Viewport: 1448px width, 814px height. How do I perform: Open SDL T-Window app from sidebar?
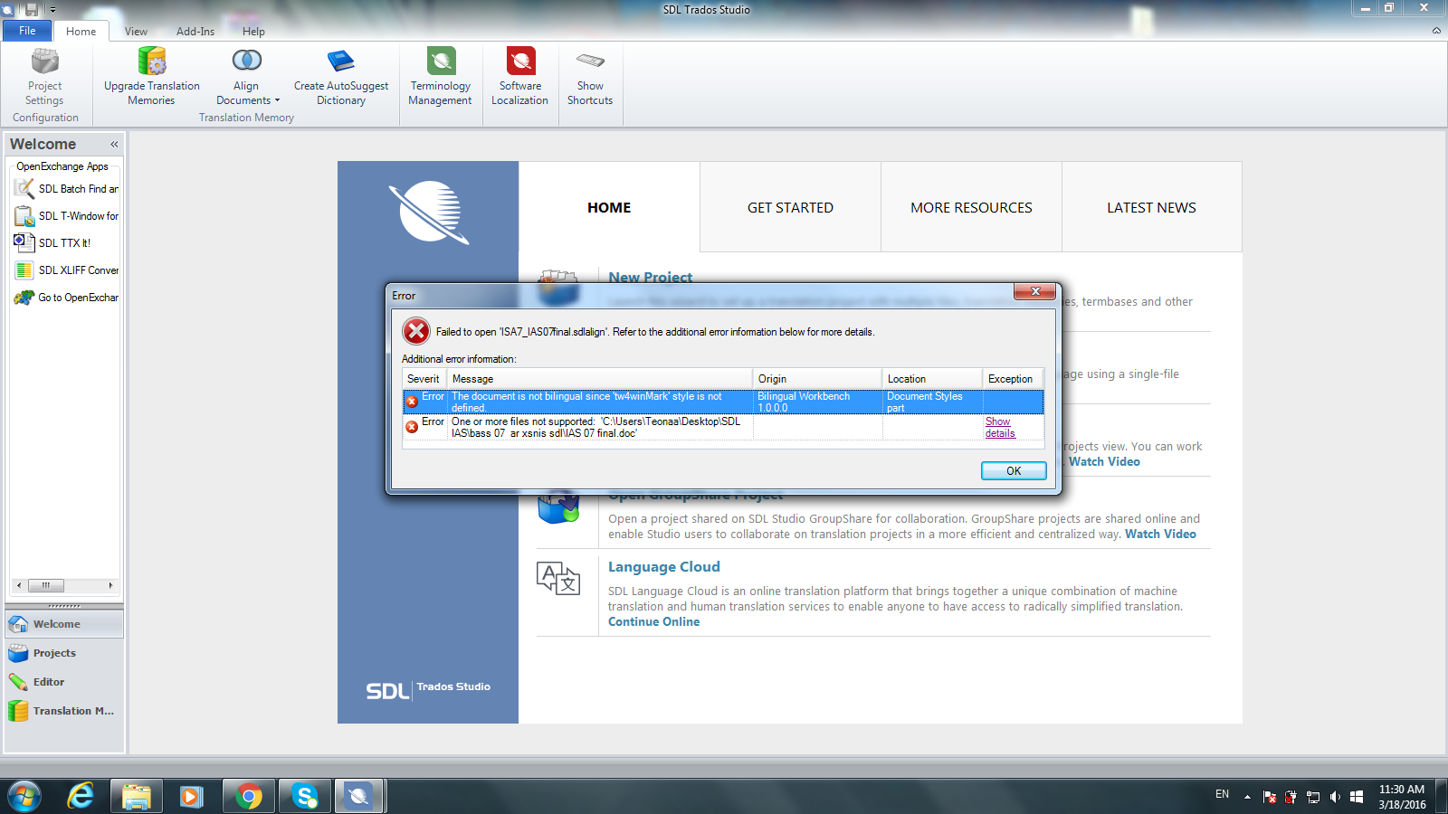67,216
